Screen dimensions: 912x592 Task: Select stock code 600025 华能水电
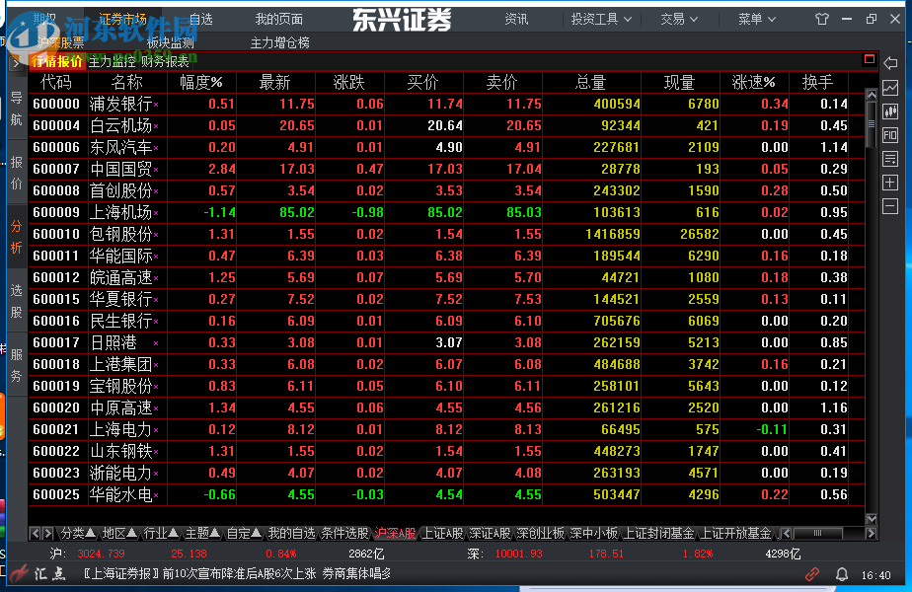[x=446, y=495]
